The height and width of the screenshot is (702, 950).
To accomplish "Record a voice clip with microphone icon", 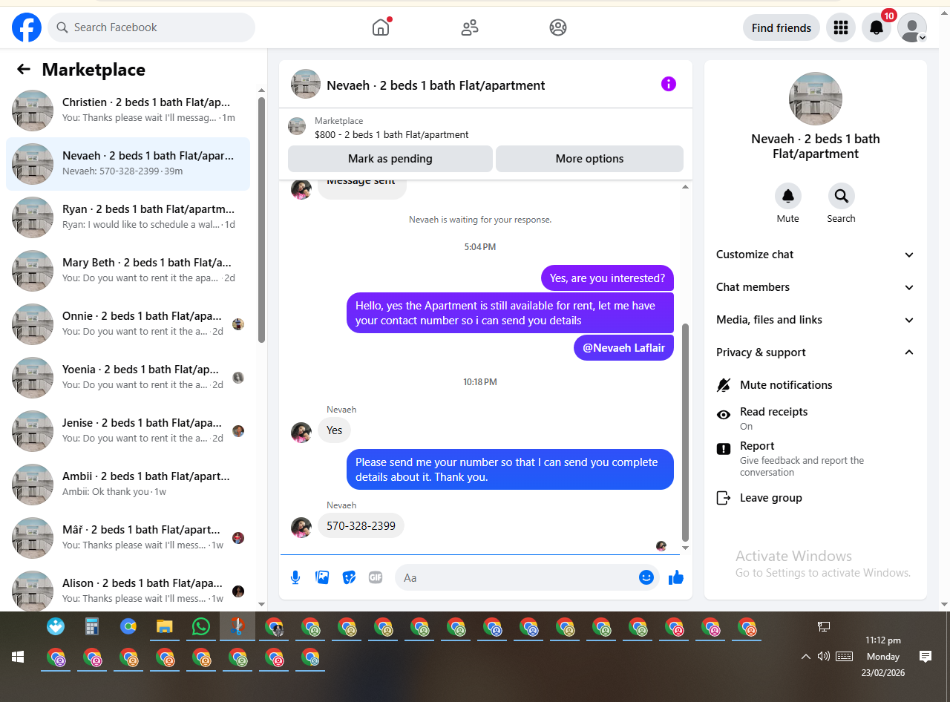I will click(x=295, y=577).
